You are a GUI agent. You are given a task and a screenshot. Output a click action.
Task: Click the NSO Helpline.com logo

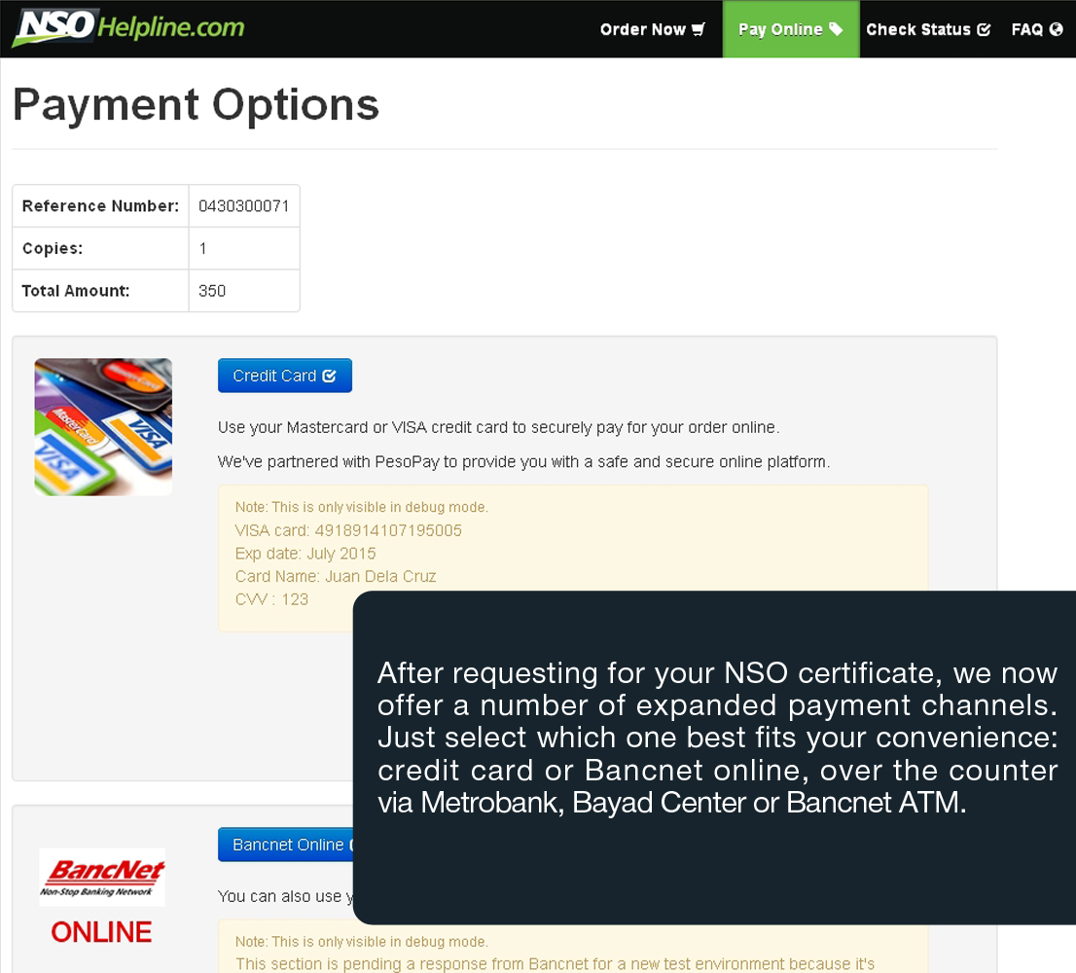(x=127, y=28)
